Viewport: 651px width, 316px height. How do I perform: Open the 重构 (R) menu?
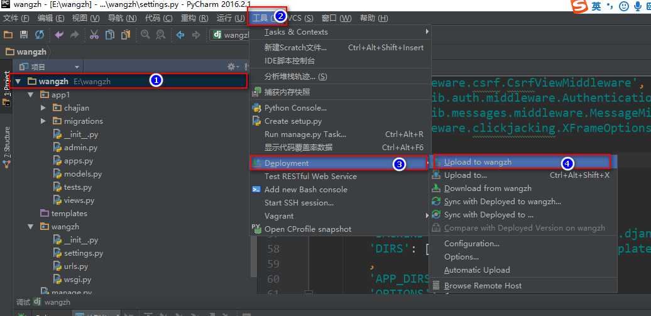[x=195, y=18]
